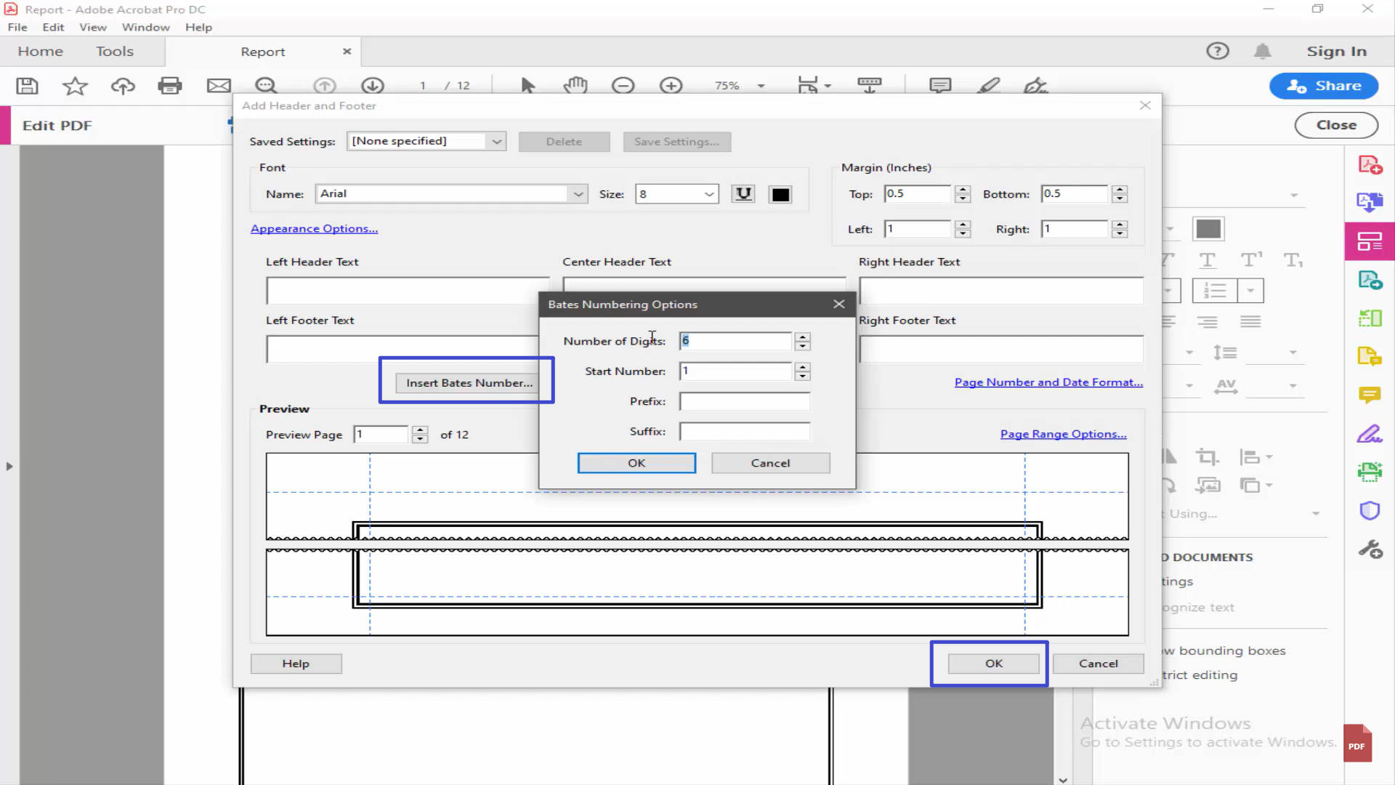Expand the left navigation pane arrow
1395x785 pixels.
[9, 466]
